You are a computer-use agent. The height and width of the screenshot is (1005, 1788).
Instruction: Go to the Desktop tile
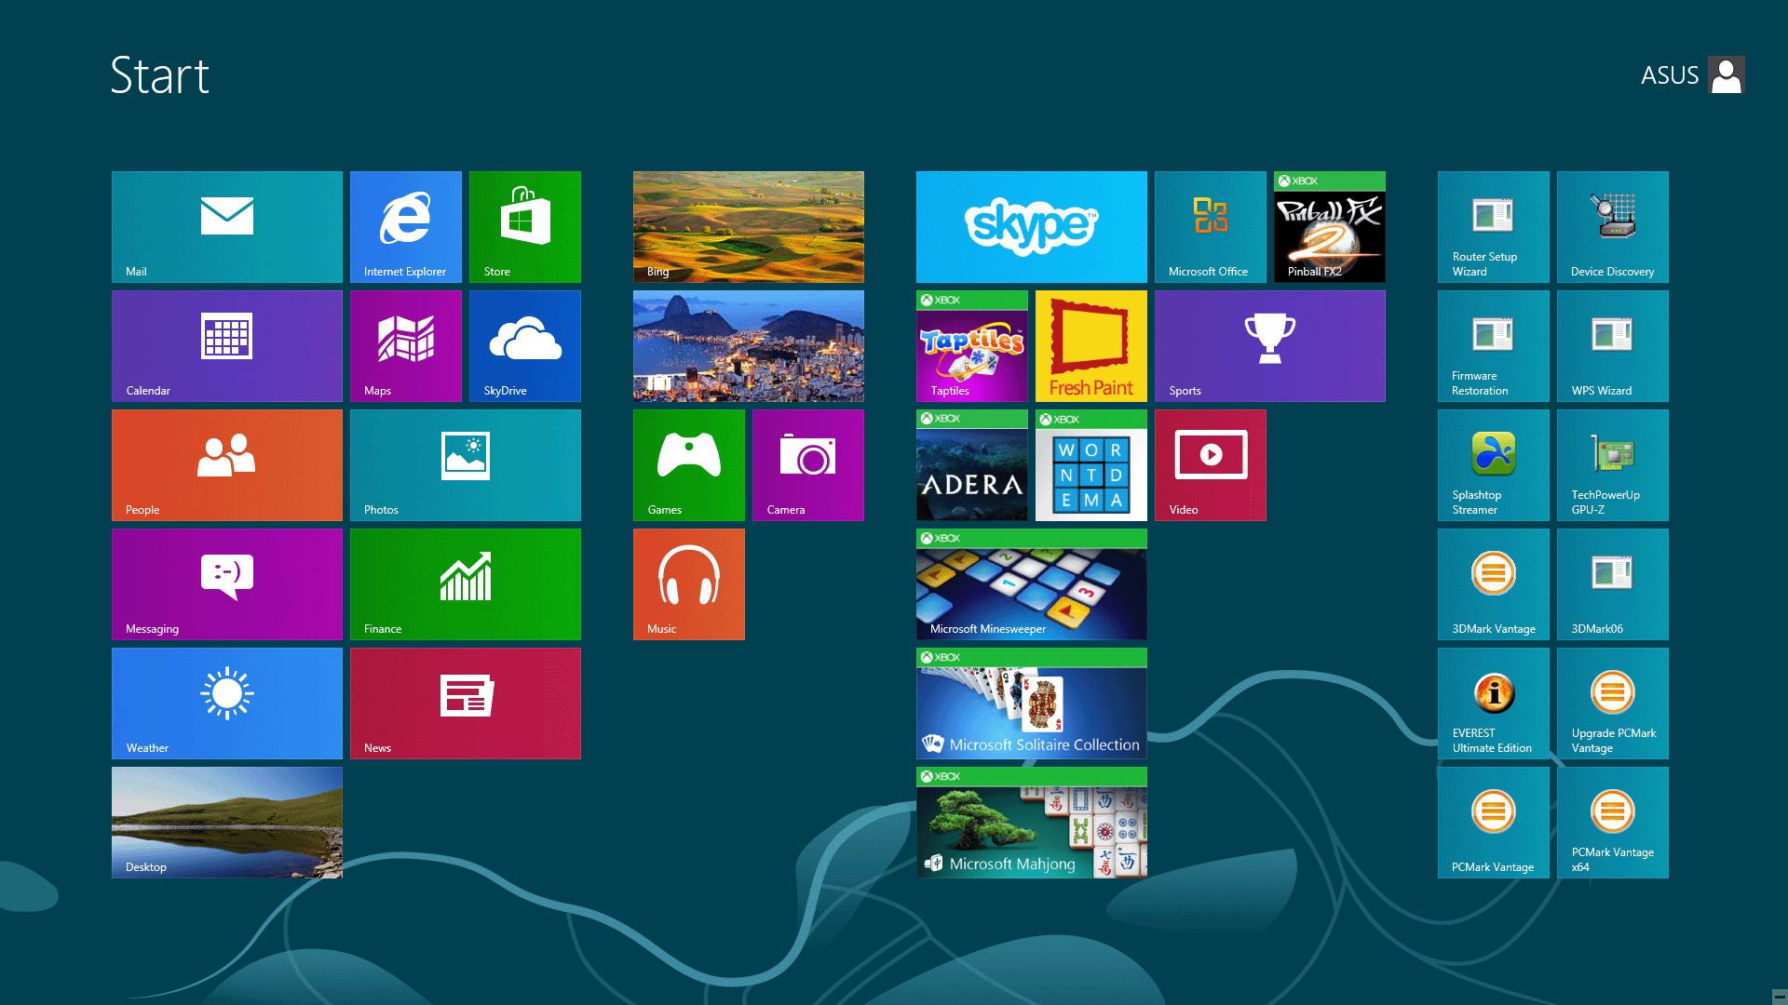tap(227, 823)
